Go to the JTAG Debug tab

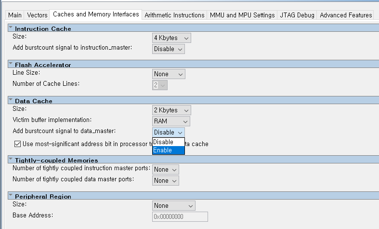297,15
